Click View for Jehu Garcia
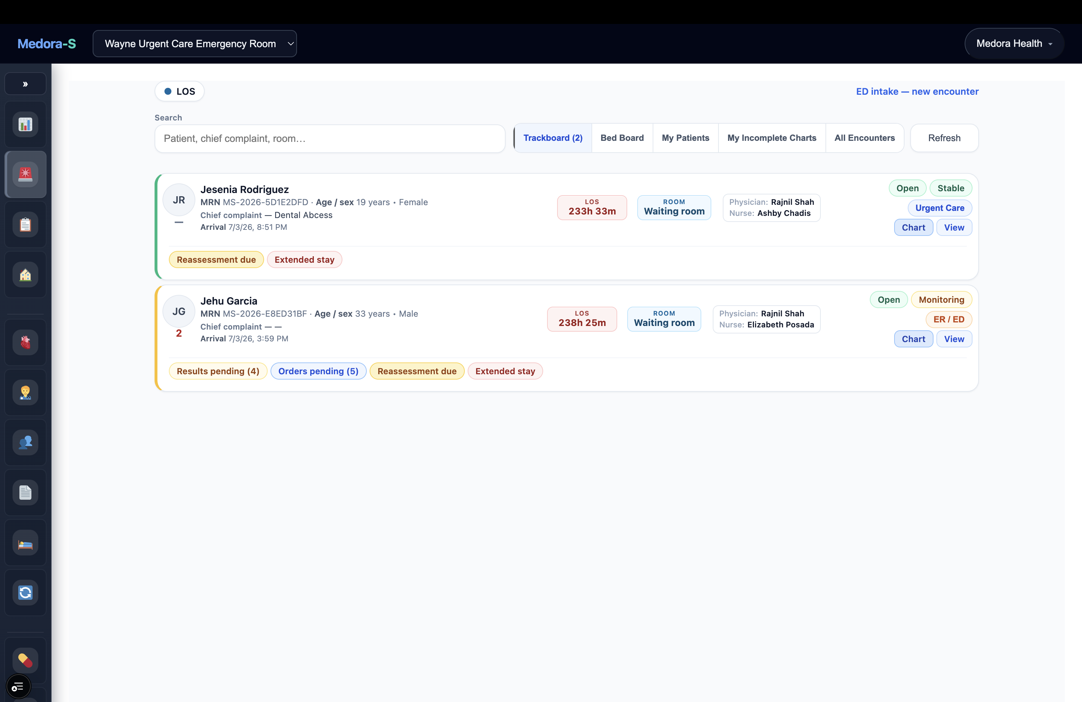The image size is (1082, 702). [x=954, y=339]
